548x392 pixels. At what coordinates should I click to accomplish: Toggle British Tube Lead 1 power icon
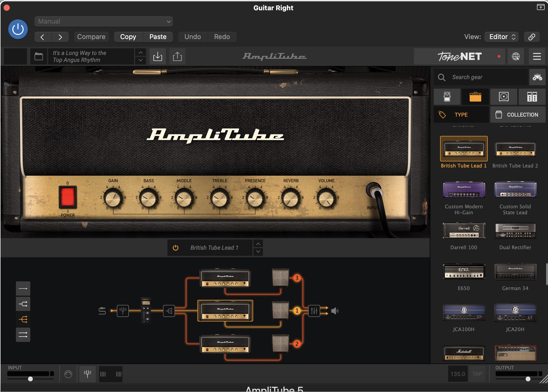tap(176, 248)
